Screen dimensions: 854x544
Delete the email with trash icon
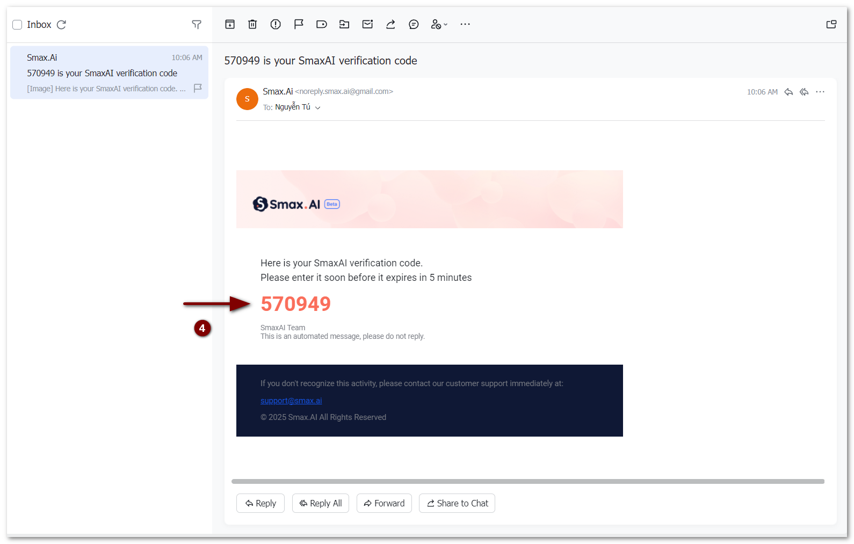pyautogui.click(x=252, y=24)
